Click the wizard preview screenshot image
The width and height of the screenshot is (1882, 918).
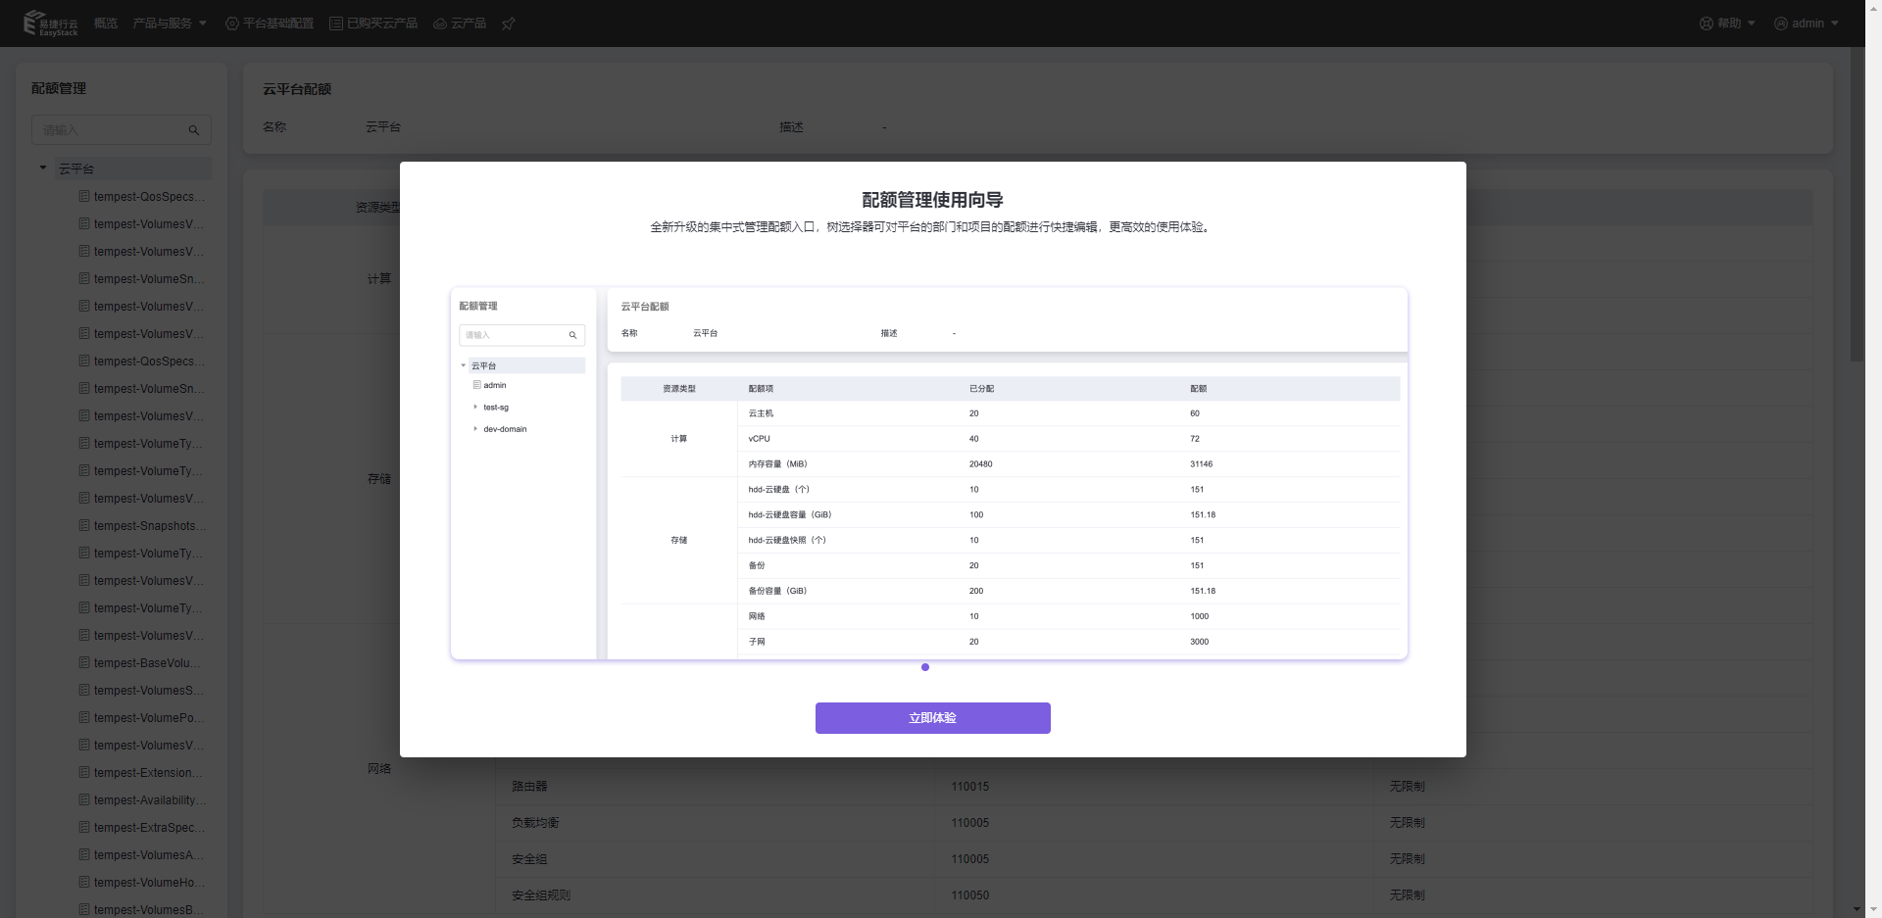[x=928, y=473]
